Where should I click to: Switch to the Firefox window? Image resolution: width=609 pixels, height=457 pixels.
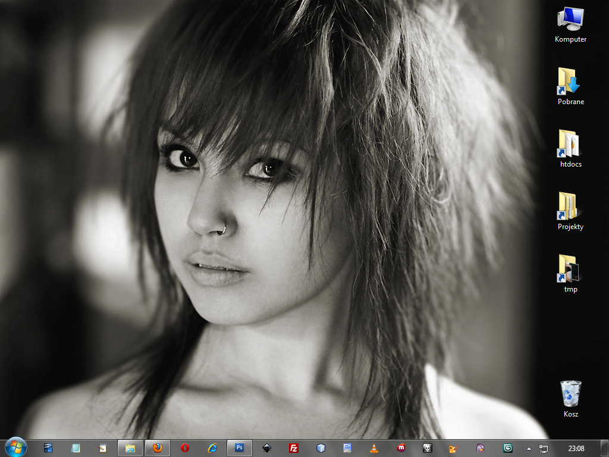(157, 448)
